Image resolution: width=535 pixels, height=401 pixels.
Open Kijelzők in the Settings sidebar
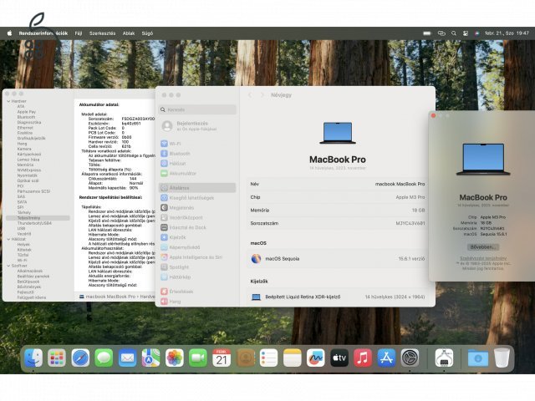tap(197, 237)
